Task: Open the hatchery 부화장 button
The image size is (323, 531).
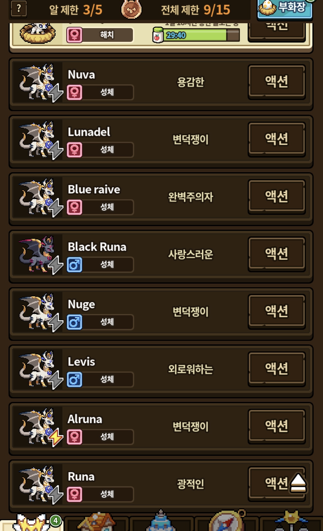Action: click(285, 9)
